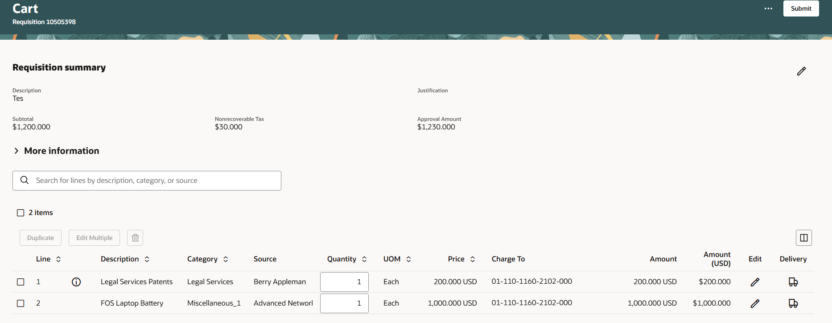Click the $1,000.000 amount in USD
832x323 pixels.
pyautogui.click(x=712, y=303)
